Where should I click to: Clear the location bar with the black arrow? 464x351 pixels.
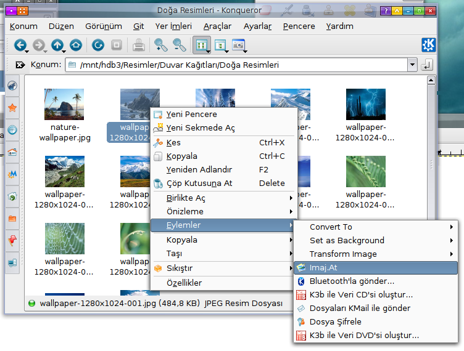(x=20, y=65)
